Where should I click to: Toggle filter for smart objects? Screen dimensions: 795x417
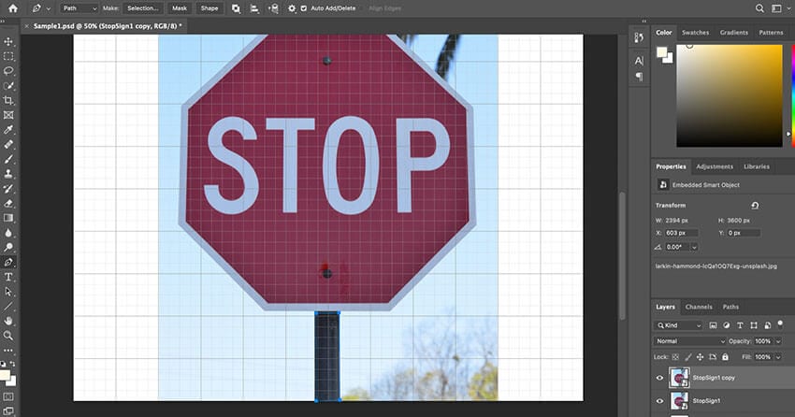pos(768,325)
